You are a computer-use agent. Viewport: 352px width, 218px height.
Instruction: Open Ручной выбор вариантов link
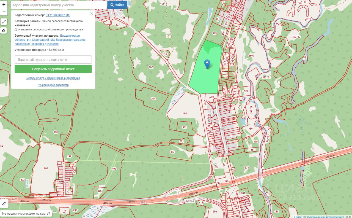pyautogui.click(x=53, y=85)
